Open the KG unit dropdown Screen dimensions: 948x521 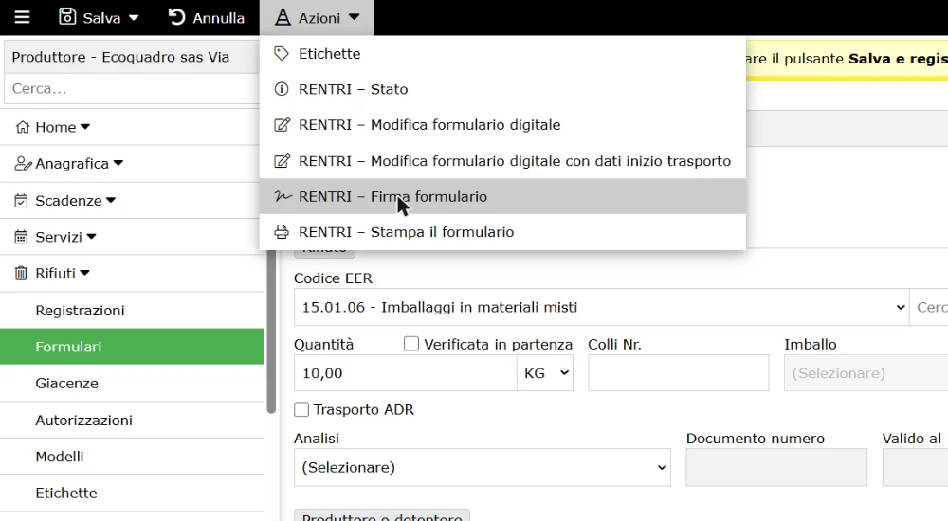pos(545,373)
